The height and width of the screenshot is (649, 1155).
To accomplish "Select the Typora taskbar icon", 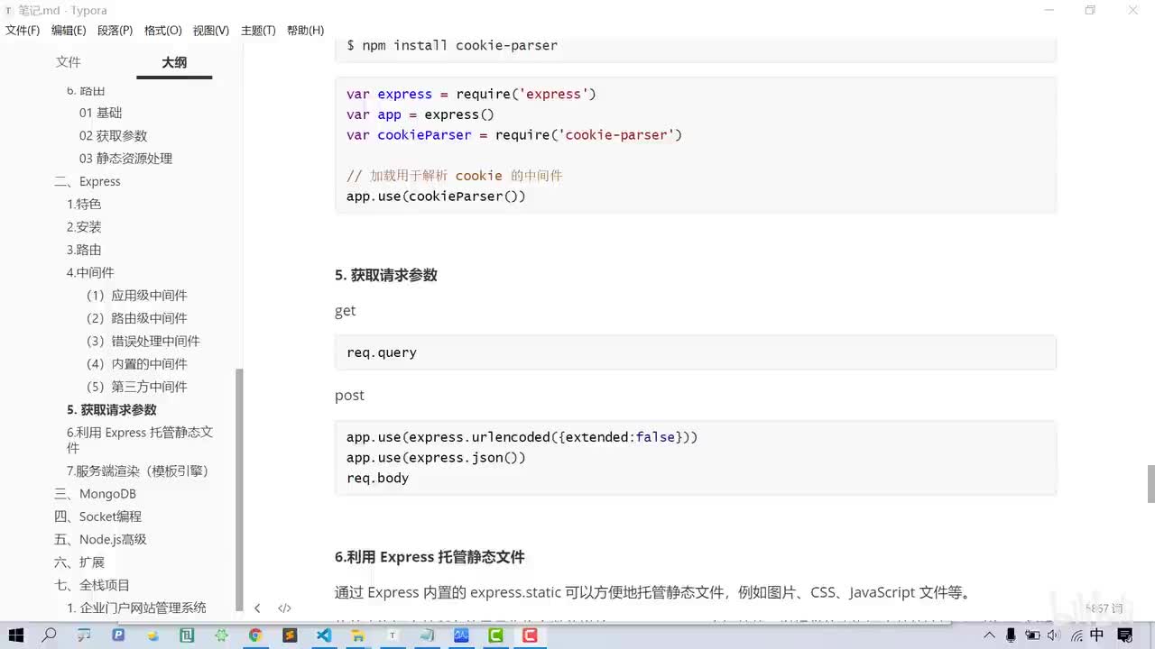I will coord(393,635).
